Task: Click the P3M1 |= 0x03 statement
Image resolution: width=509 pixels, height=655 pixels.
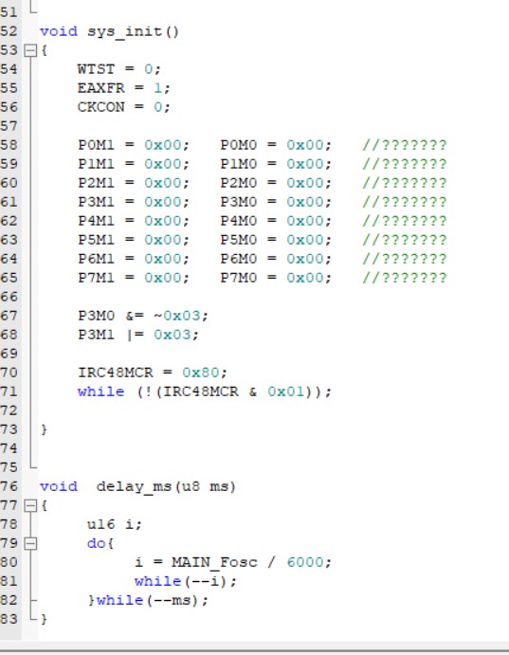Action: point(138,335)
